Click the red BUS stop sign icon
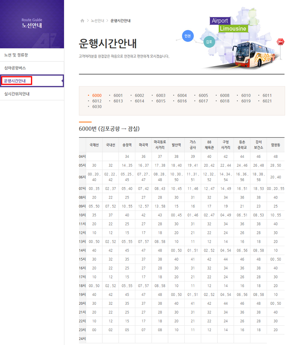This screenshot has height=345, width=293. point(280,42)
